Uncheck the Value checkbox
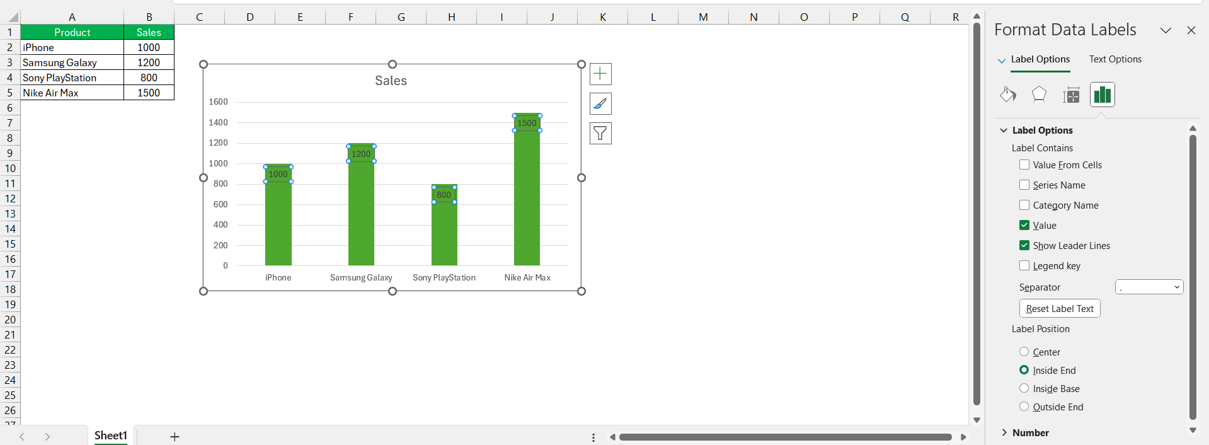1209x445 pixels. coord(1024,225)
